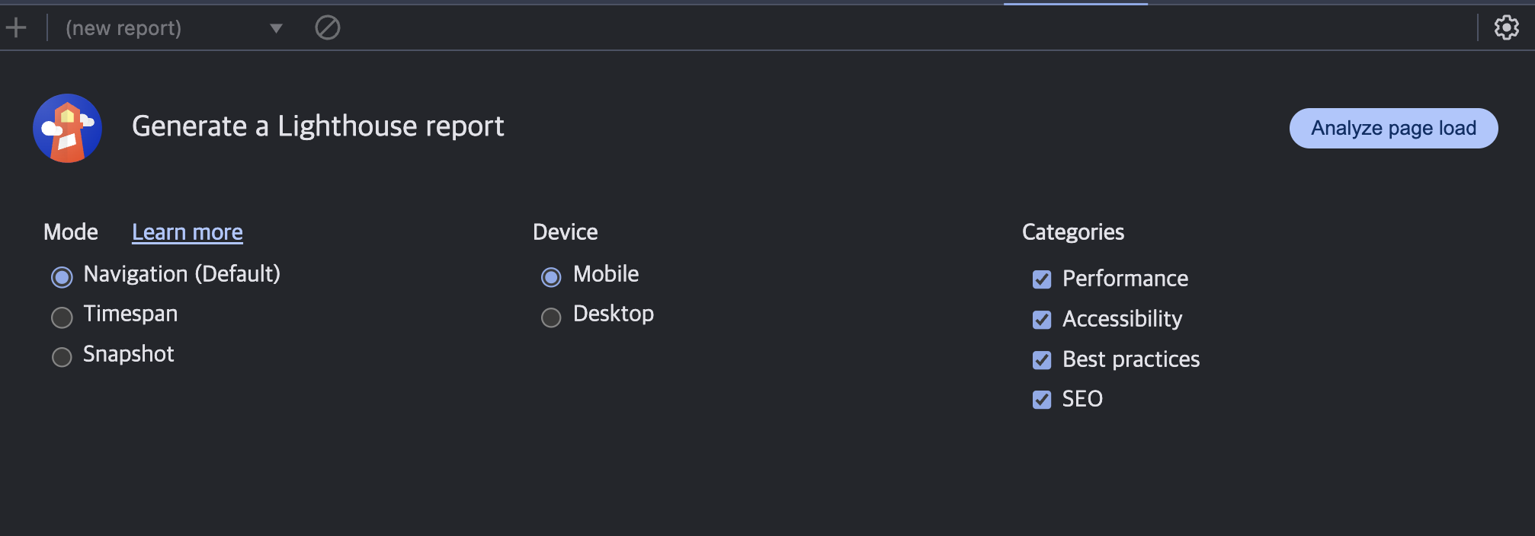Uncheck the Performance category
The height and width of the screenshot is (536, 1535).
click(1042, 279)
